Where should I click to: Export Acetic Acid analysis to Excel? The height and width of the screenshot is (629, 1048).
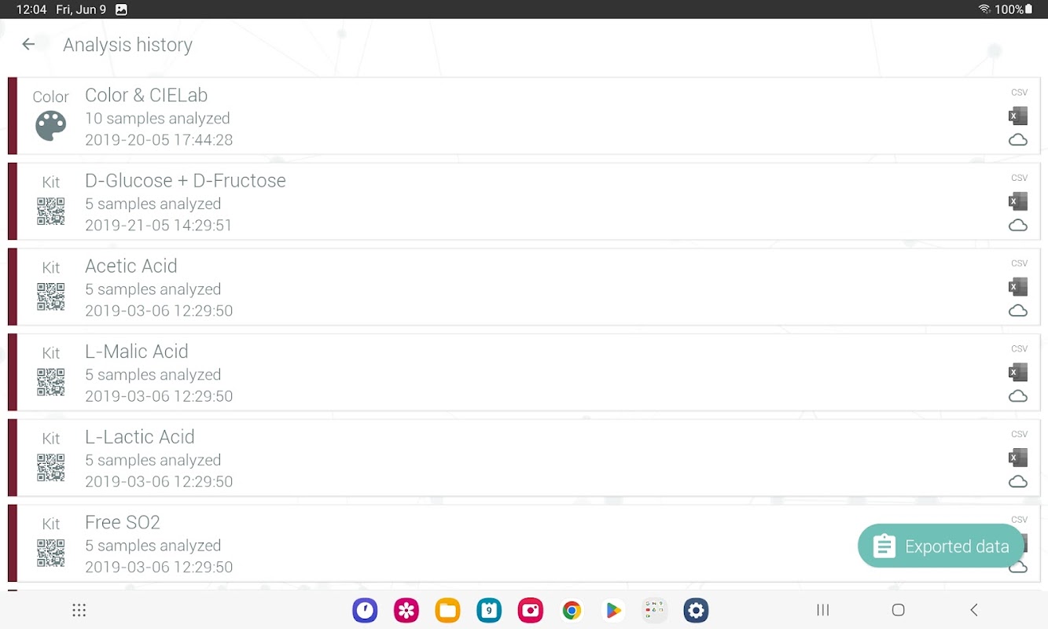pyautogui.click(x=1017, y=287)
